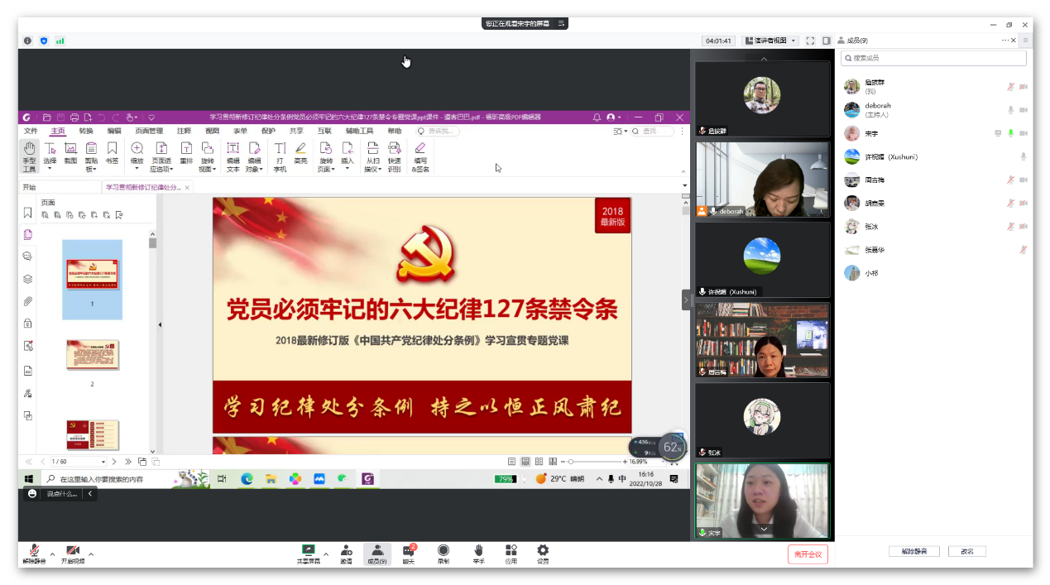
Task: Expand audio options arrow beside 解除静音
Action: [52, 554]
